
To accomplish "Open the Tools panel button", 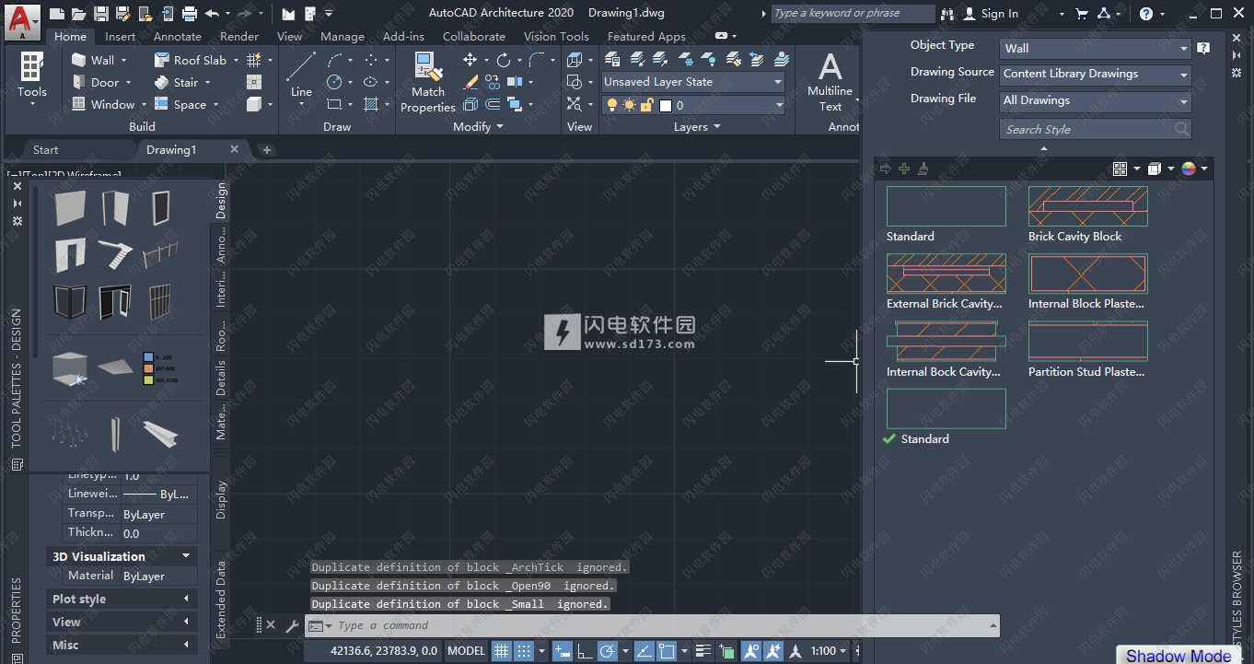I will click(x=31, y=78).
